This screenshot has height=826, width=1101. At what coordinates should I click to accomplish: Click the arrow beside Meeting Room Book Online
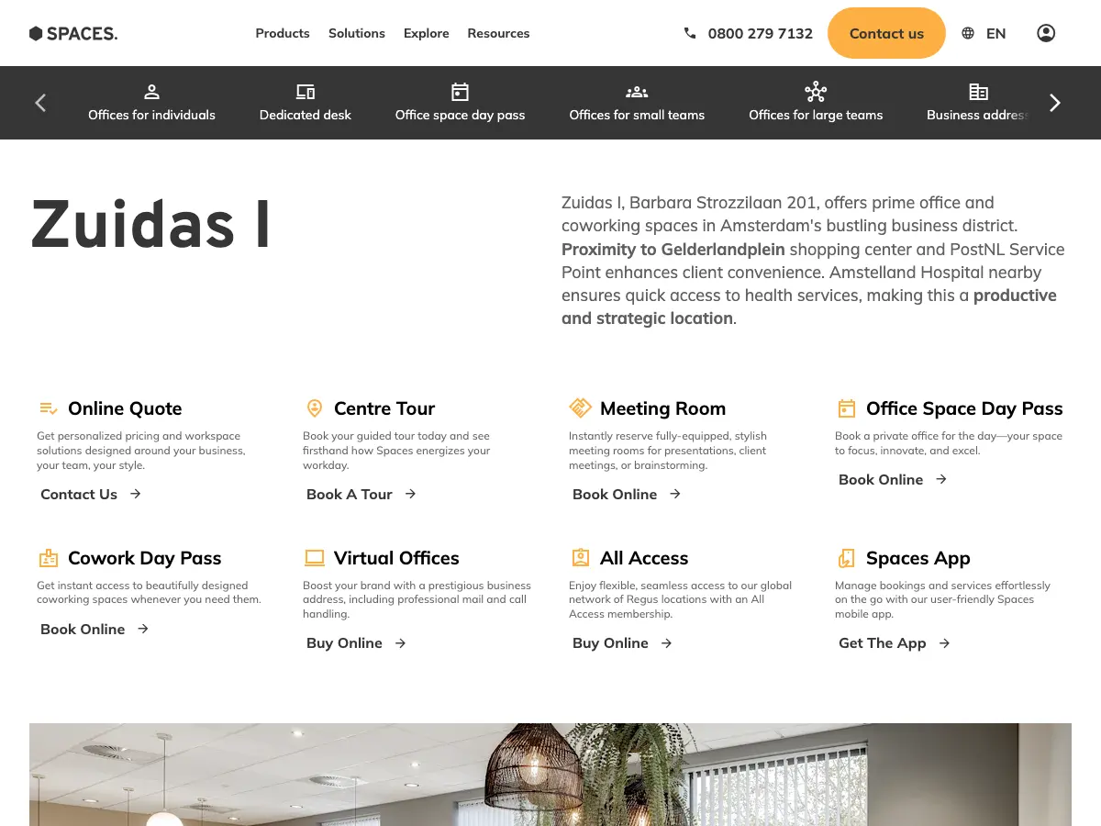point(674,494)
